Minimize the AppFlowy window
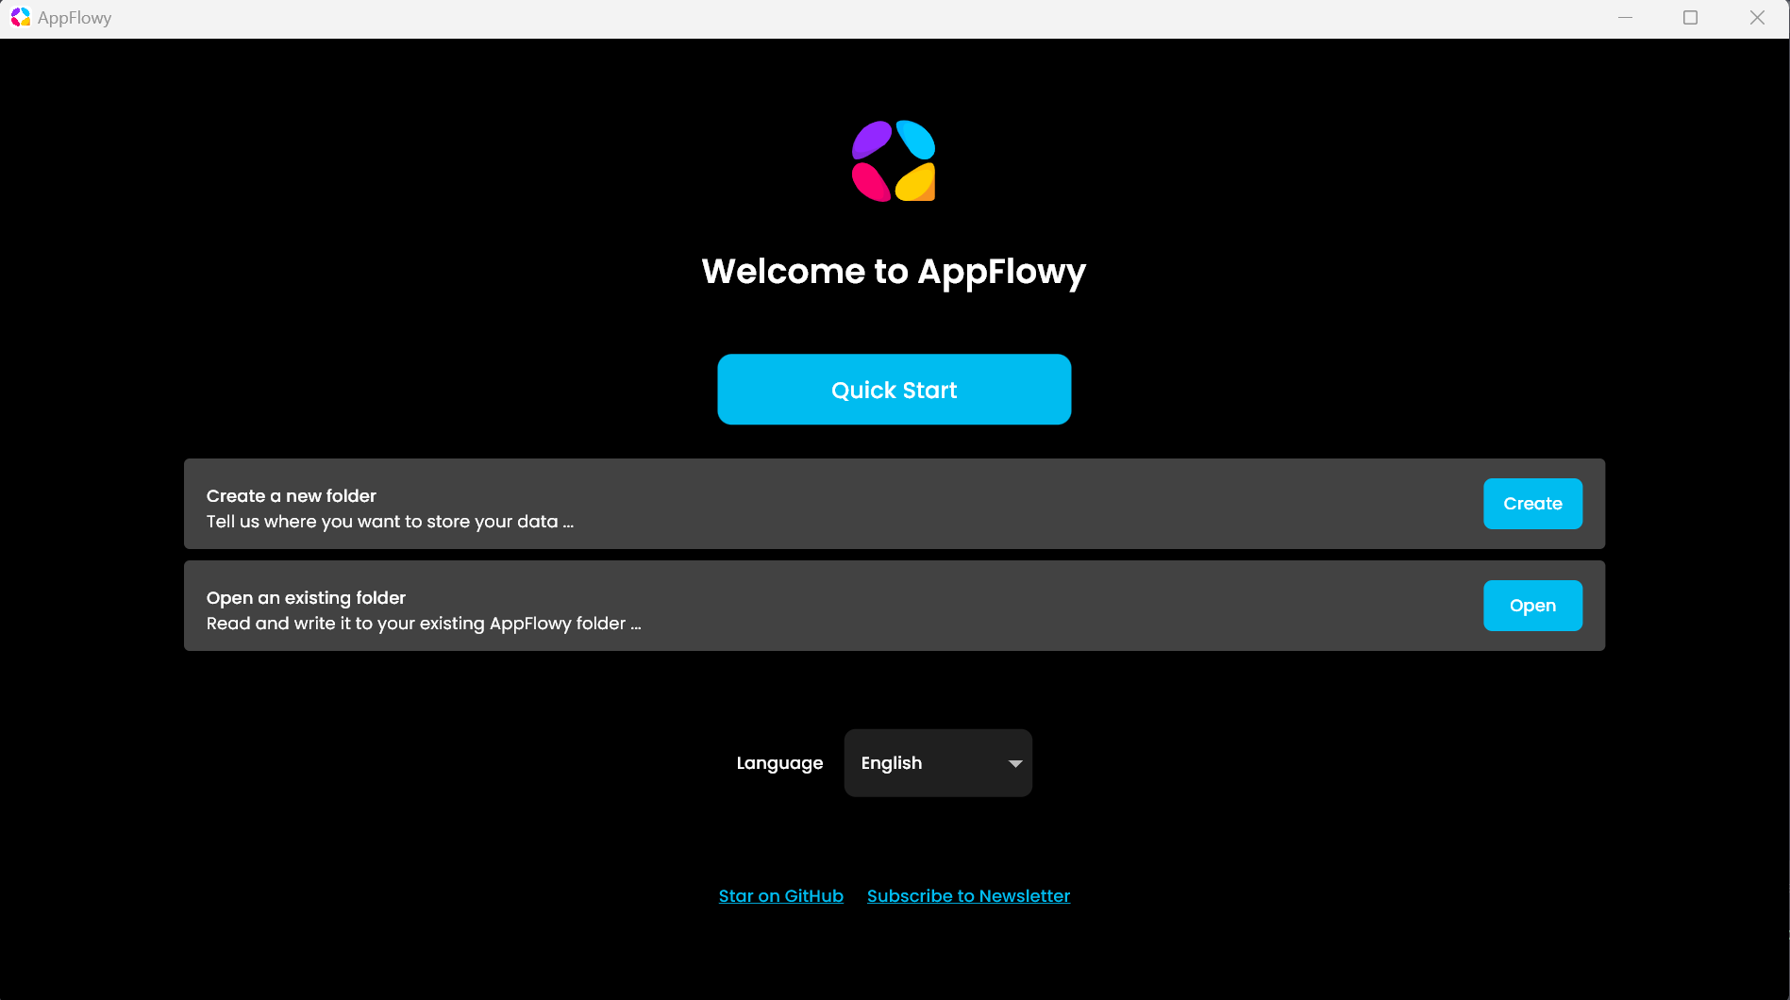 click(1625, 17)
